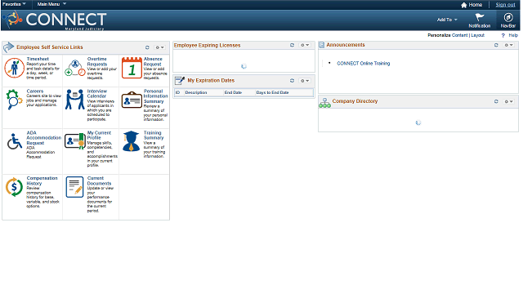The height and width of the screenshot is (294, 523).
Task: Open My Current Profile card icon
Action: tap(75, 141)
